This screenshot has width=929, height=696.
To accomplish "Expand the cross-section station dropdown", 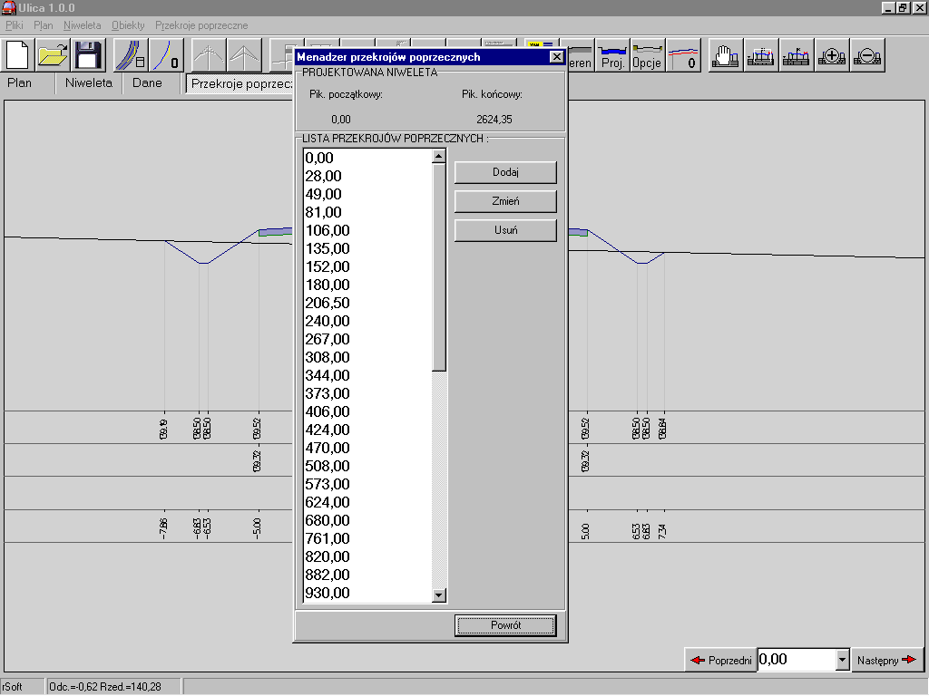I will click(843, 661).
